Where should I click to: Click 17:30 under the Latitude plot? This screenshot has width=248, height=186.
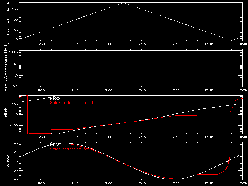175,184
